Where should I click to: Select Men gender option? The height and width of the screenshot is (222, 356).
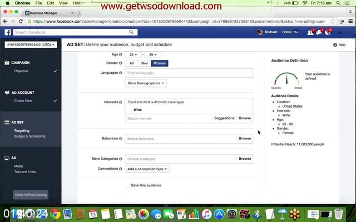(x=145, y=63)
